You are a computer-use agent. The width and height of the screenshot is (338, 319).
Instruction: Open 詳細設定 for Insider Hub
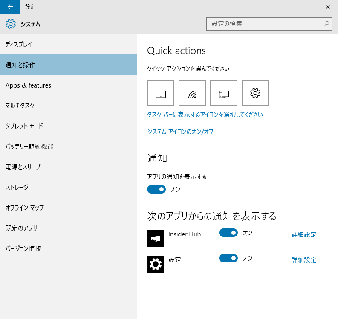tap(304, 234)
